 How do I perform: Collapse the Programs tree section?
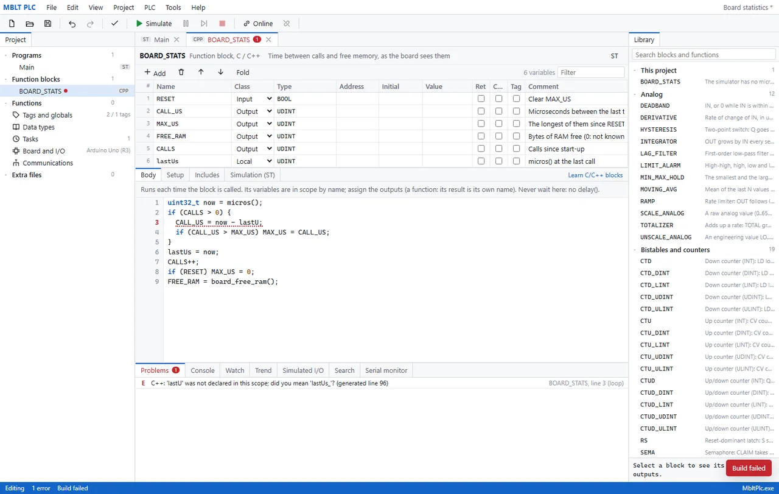[7, 55]
